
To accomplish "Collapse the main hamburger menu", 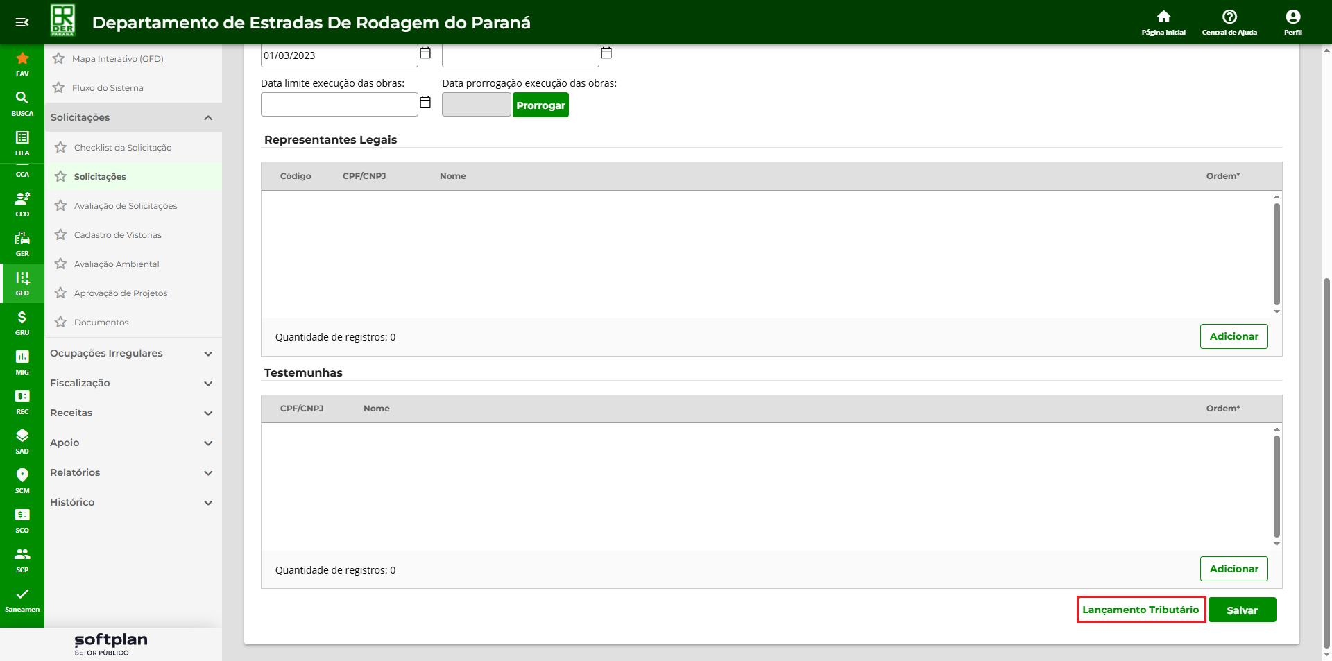I will 22,22.
